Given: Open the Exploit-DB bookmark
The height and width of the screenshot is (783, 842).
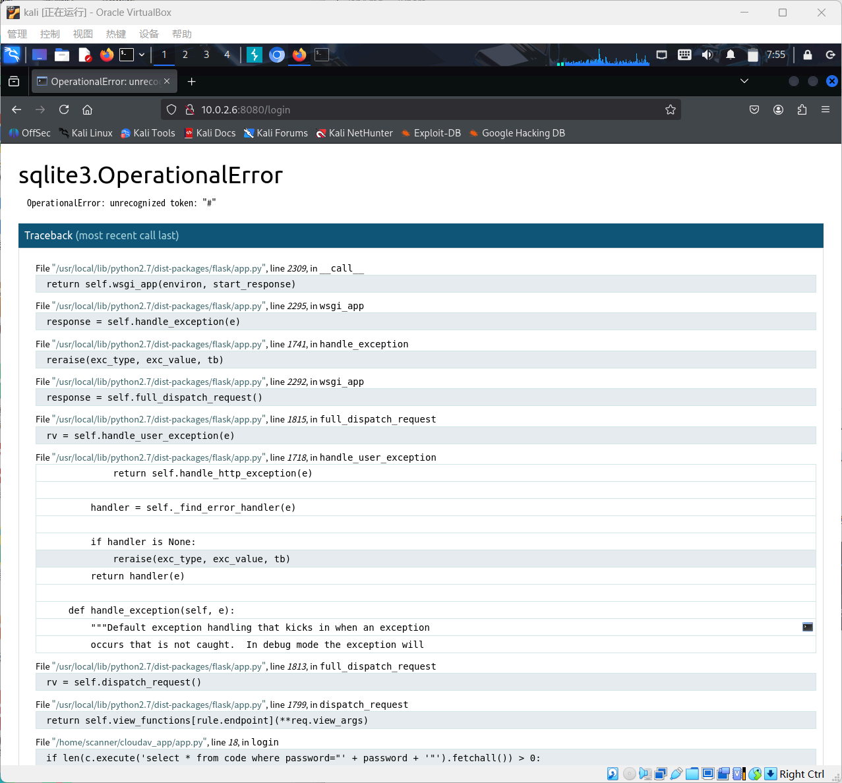Looking at the screenshot, I should tap(431, 133).
